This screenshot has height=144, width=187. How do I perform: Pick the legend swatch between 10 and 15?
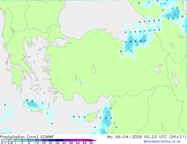39,140
